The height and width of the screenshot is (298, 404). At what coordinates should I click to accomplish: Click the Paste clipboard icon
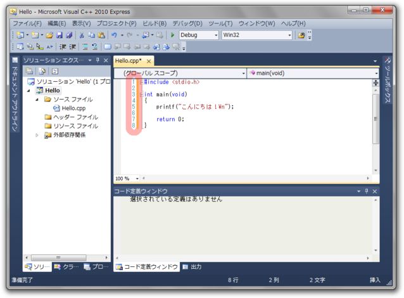pyautogui.click(x=101, y=35)
